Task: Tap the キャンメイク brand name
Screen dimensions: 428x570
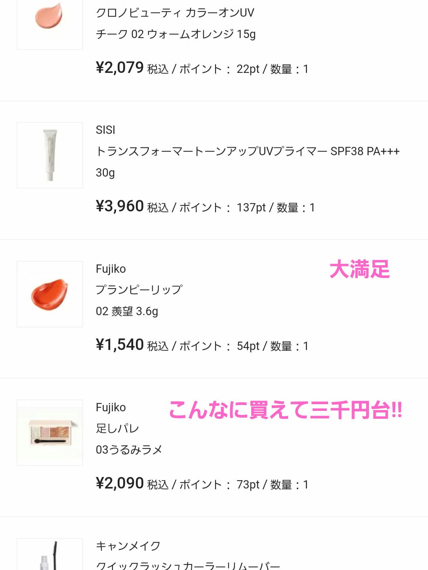Action: [128, 546]
